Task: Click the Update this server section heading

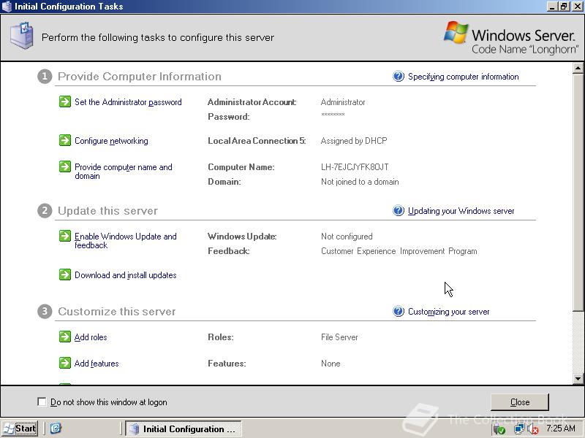Action: (107, 211)
